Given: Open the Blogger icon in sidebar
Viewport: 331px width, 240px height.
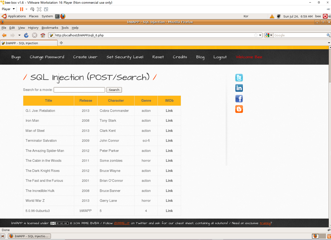Looking at the screenshot, I should tap(239, 109).
